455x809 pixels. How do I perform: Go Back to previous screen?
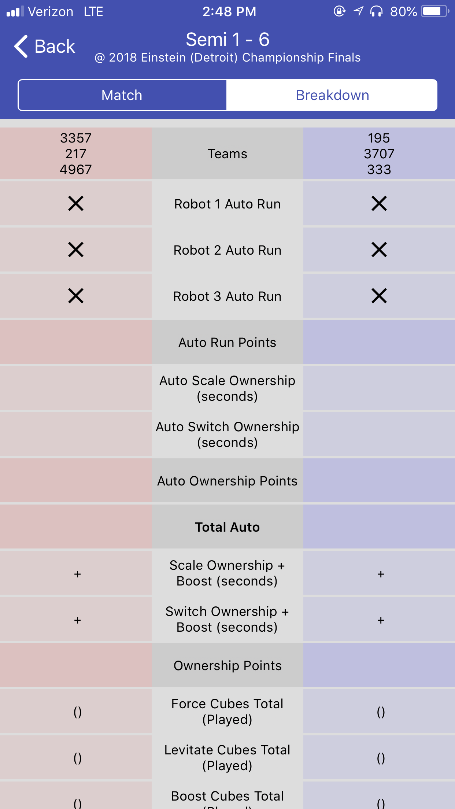[45, 47]
